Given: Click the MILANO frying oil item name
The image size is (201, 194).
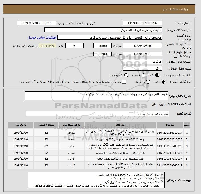Looking at the screenshot, I should 120,133.
